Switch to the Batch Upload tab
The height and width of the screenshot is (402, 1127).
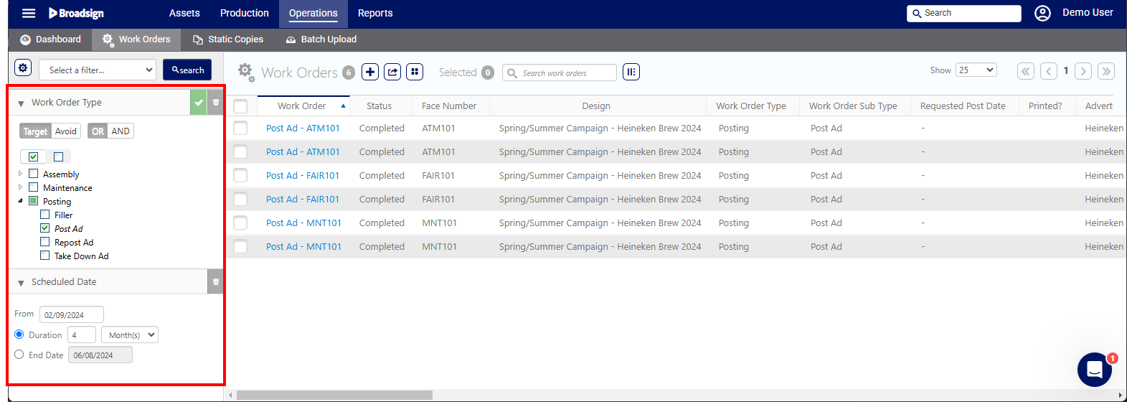321,39
